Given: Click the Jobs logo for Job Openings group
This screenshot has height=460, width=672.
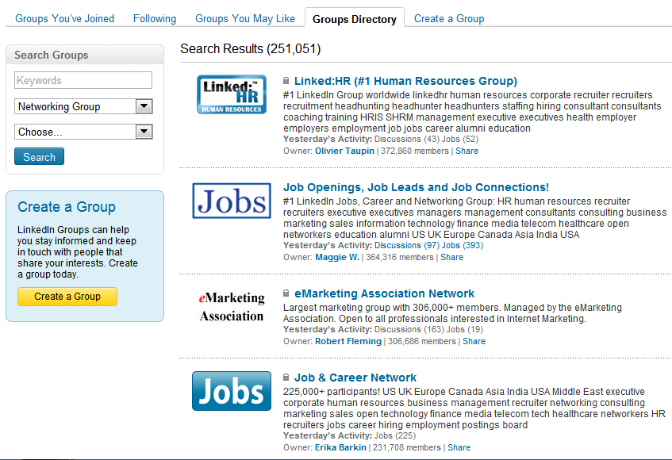Looking at the screenshot, I should (x=232, y=201).
